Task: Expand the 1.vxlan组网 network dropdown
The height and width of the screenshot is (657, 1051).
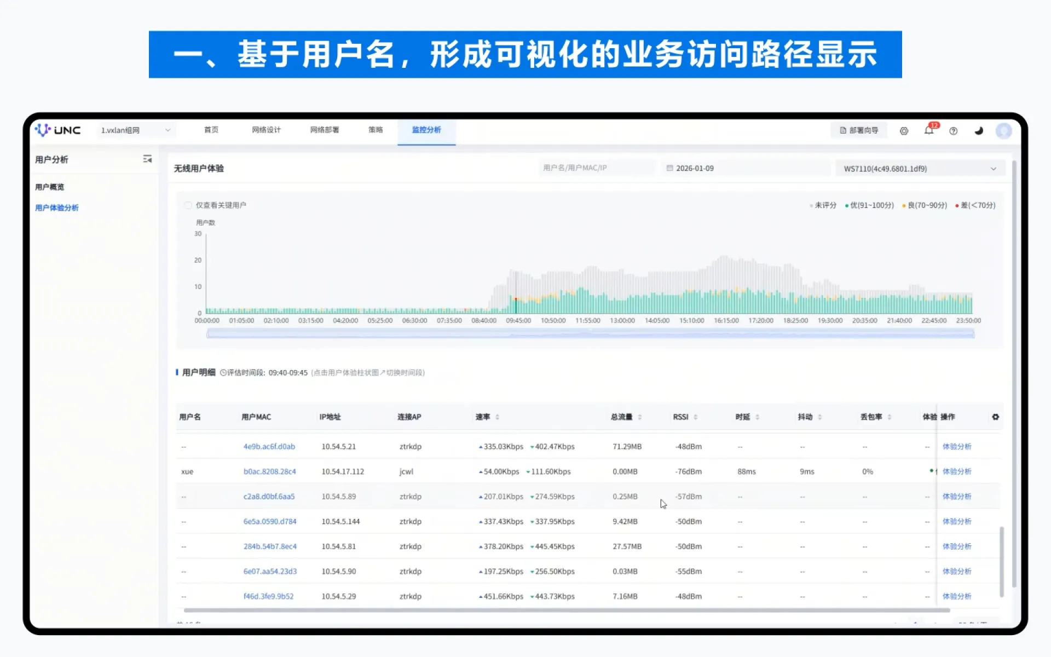Action: 135,130
